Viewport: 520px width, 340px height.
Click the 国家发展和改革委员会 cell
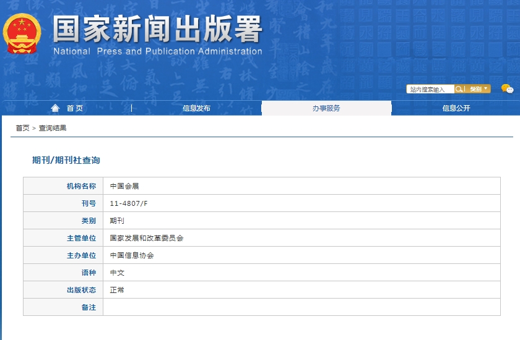147,238
